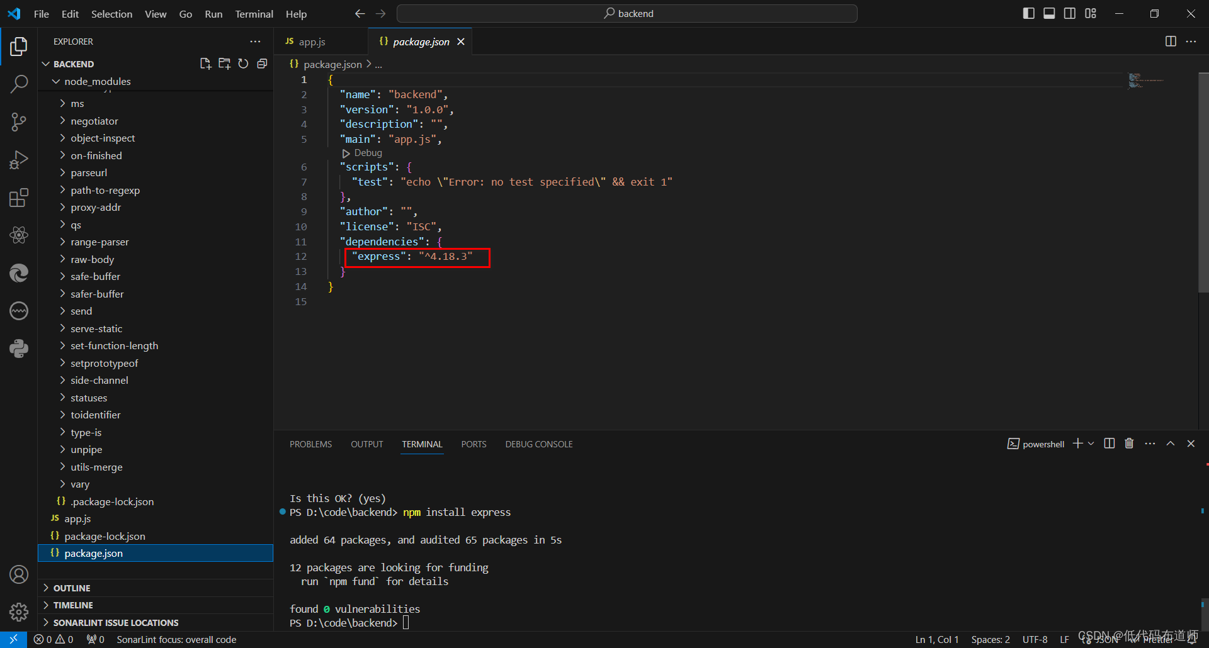The height and width of the screenshot is (648, 1209).
Task: Switch to the DEBUG CONSOLE tab
Action: (539, 444)
